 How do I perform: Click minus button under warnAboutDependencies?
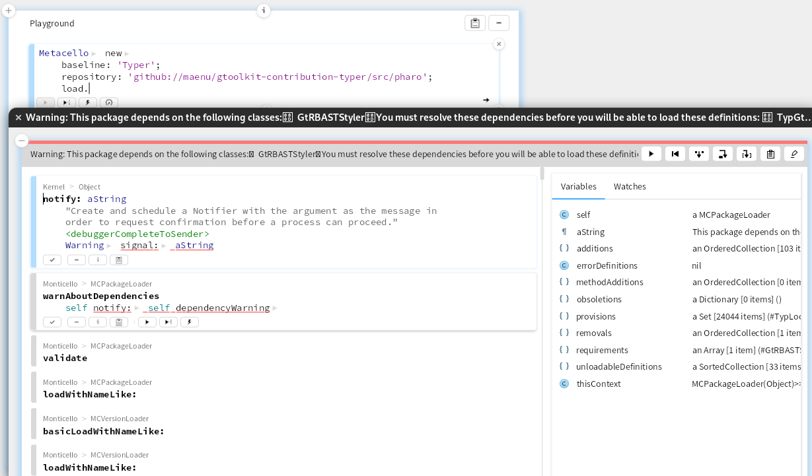(x=76, y=322)
